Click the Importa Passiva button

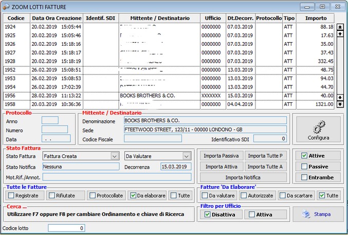pos(221,156)
